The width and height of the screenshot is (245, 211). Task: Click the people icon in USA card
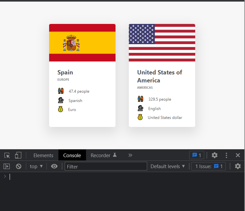point(140,99)
